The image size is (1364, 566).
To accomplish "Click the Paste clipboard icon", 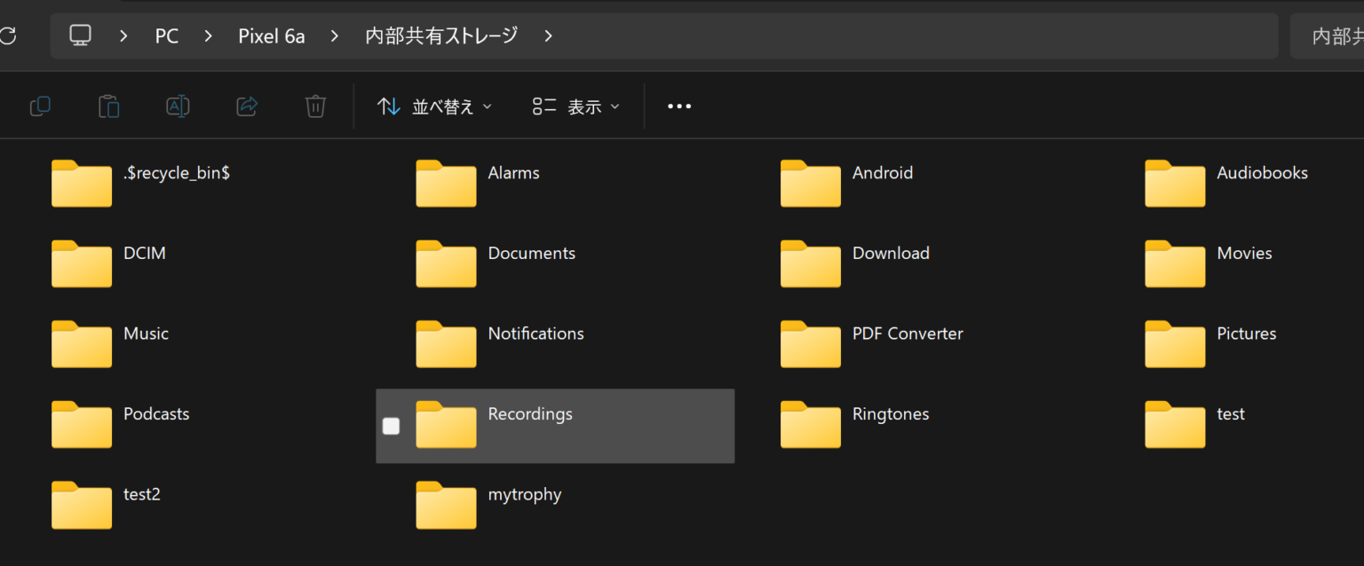I will 108,106.
